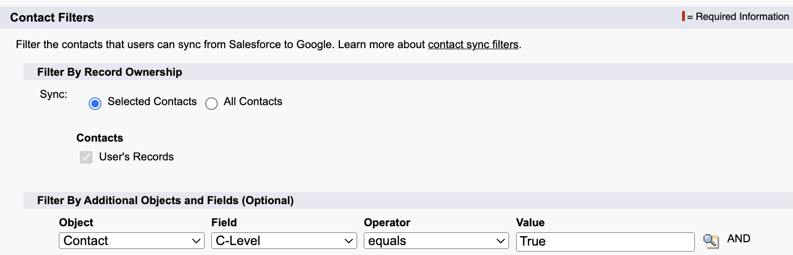Open the Object dropdown showing Contact
793x255 pixels.
point(131,241)
